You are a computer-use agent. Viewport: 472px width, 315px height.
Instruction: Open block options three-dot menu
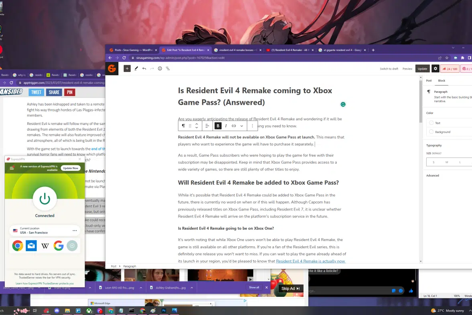click(x=252, y=126)
